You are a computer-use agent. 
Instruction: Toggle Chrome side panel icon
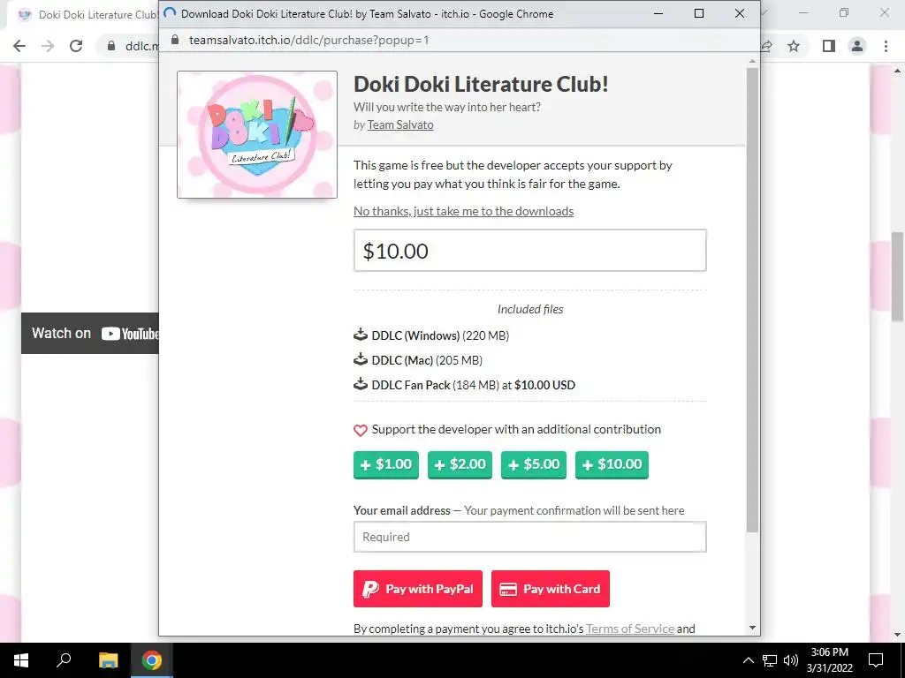tap(829, 46)
